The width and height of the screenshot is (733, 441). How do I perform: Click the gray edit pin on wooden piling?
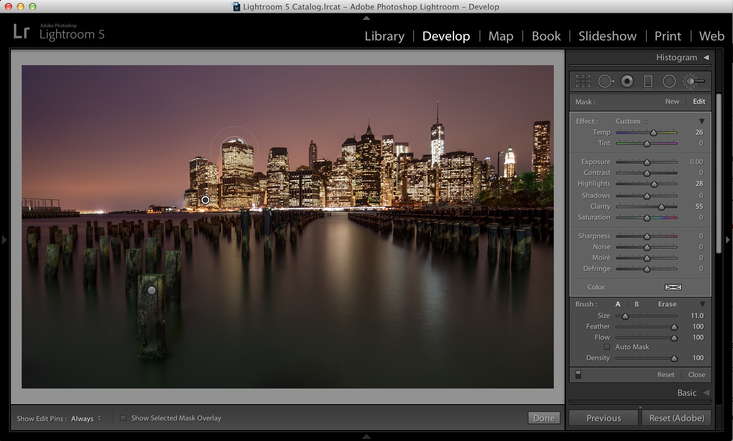pos(152,290)
